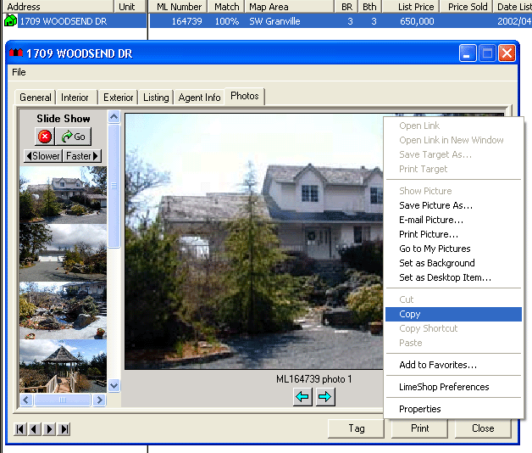Click thumbnail list scroll left arrow
Viewport: 532px width, 453px height.
pyautogui.click(x=26, y=400)
